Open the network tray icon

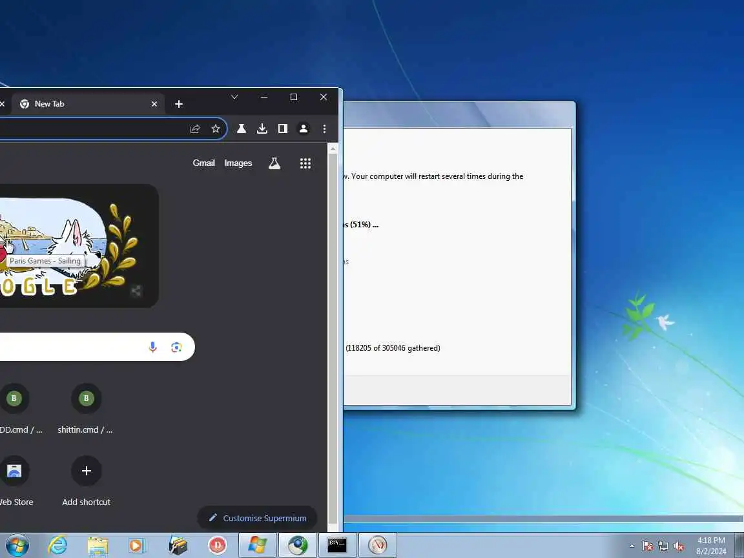click(663, 546)
